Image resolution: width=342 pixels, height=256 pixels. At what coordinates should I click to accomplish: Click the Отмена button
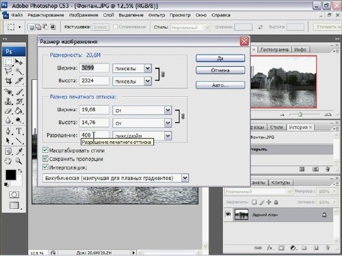coord(220,70)
